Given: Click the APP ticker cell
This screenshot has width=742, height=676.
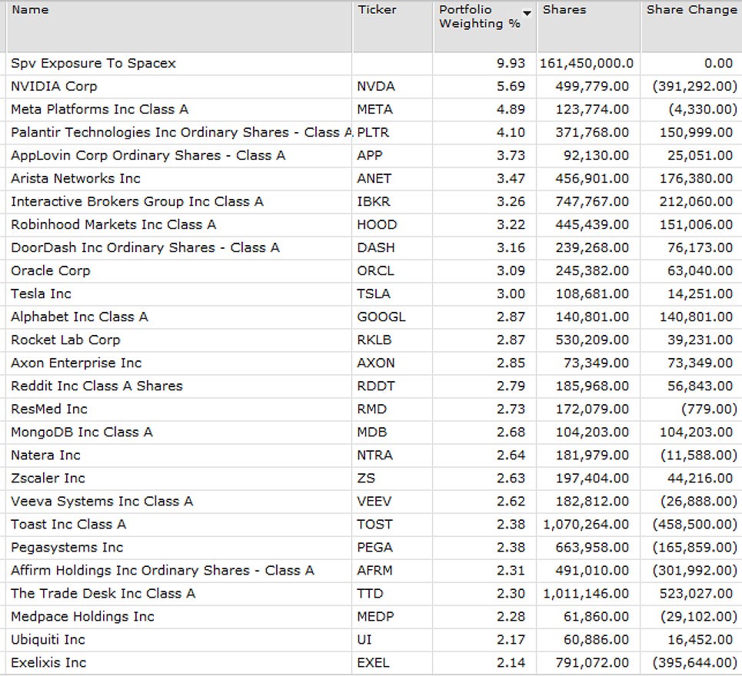Looking at the screenshot, I should point(370,155).
